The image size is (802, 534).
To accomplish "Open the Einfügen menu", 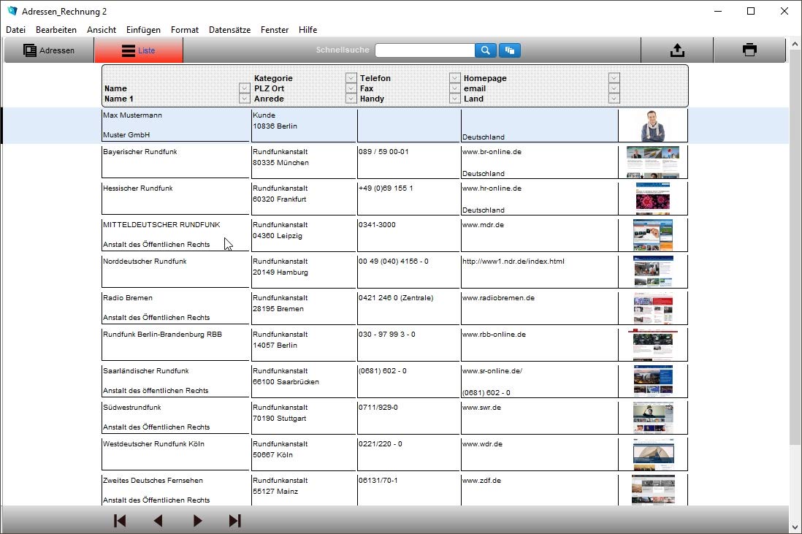I will [x=143, y=30].
